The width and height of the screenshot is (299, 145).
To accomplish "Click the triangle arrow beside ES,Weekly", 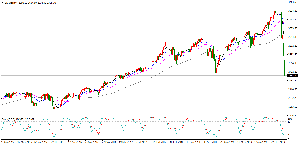I will click(x=2, y=3).
